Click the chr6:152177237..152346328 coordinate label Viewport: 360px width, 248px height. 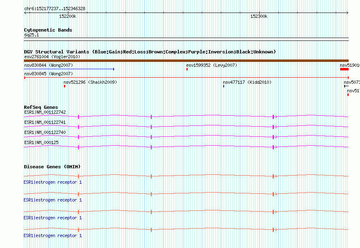[x=55, y=8]
